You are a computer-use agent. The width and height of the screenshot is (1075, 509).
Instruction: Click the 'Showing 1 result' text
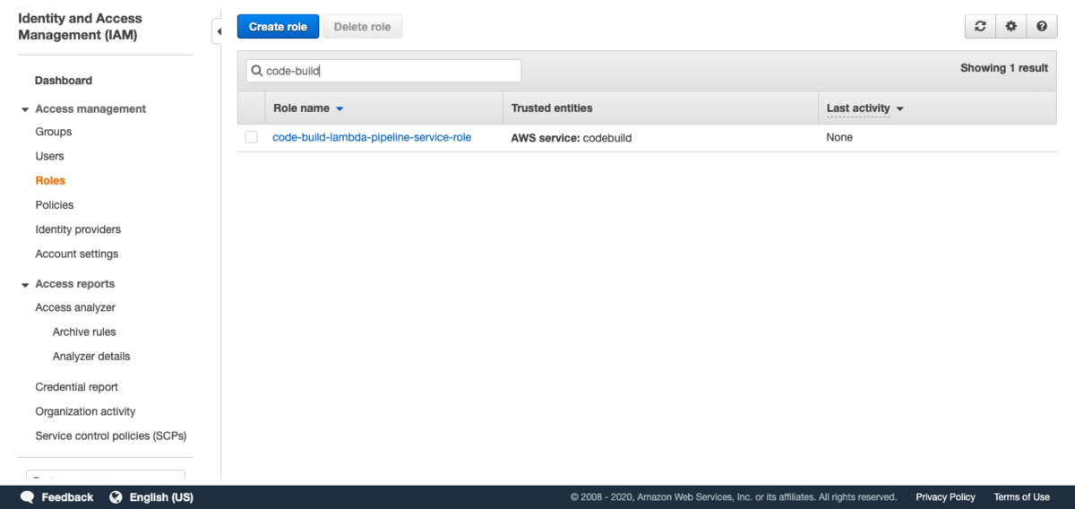click(x=1004, y=68)
